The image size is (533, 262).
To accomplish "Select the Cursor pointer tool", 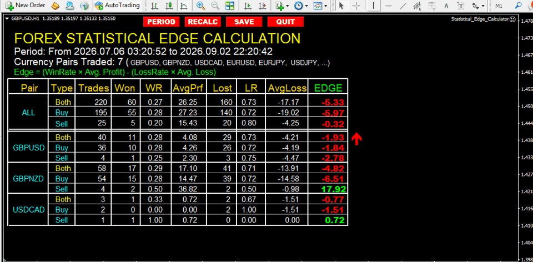I will [341, 6].
